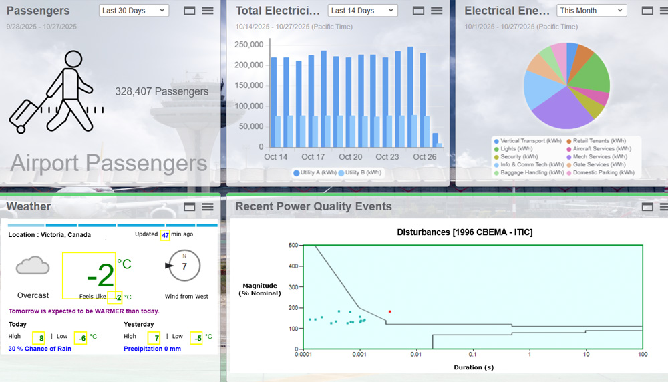668x382 pixels.
Task: Maximize the Weather gadget
Action: coord(189,207)
